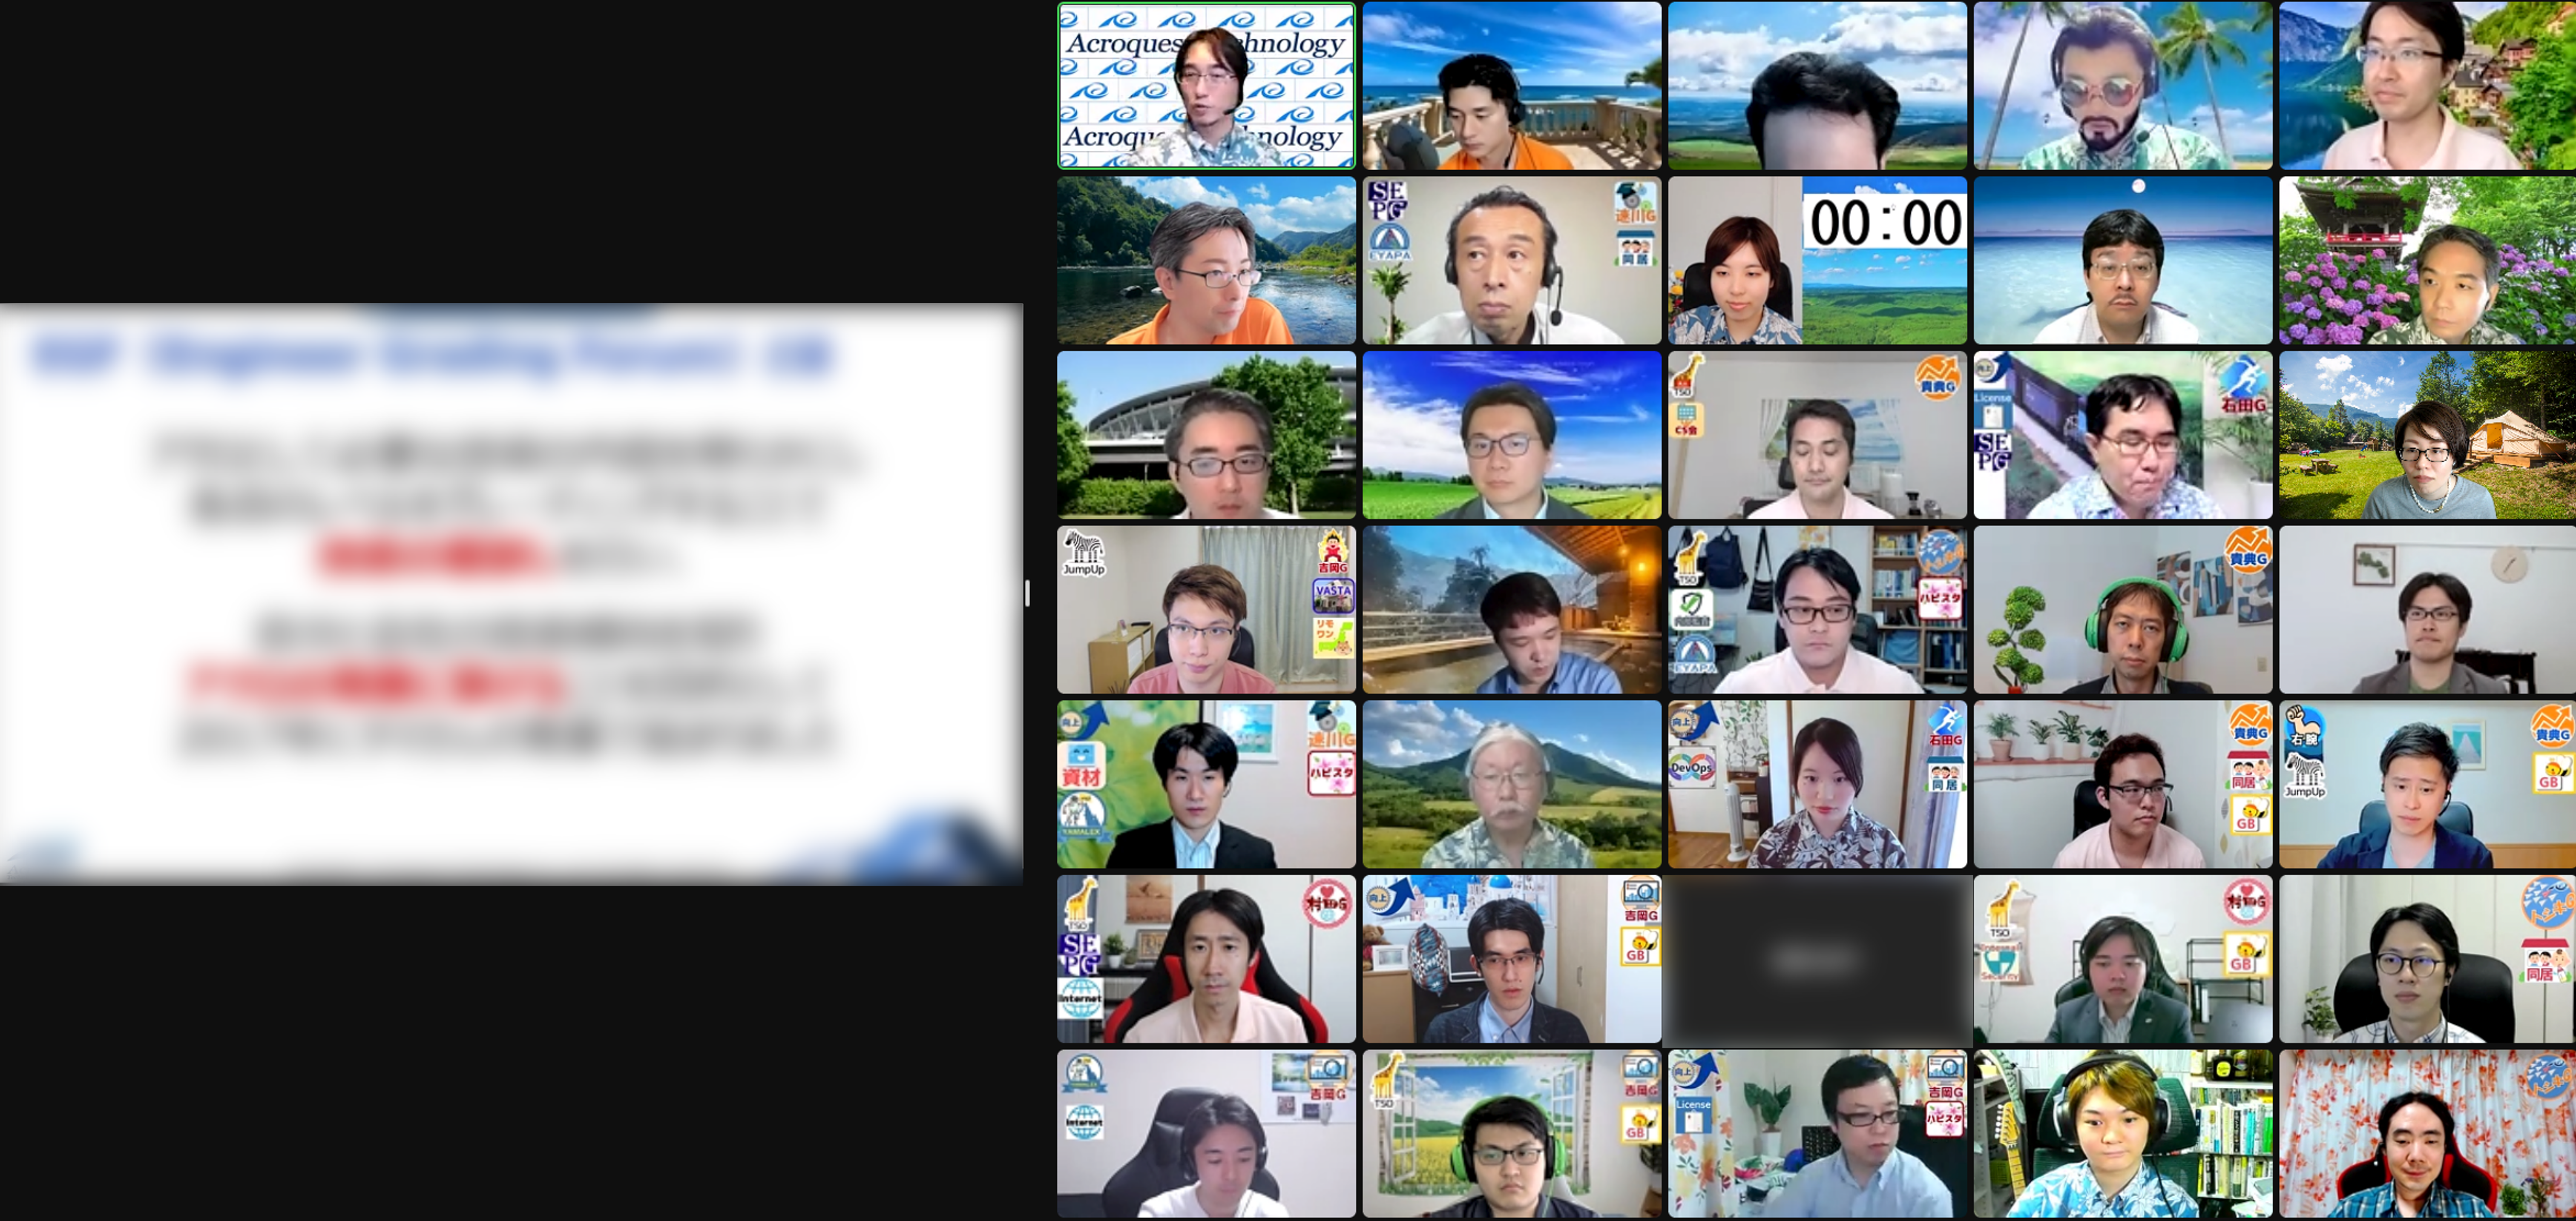The image size is (2576, 1221).
Task: Select the green-headset man with open window painting
Action: coord(1511,1133)
